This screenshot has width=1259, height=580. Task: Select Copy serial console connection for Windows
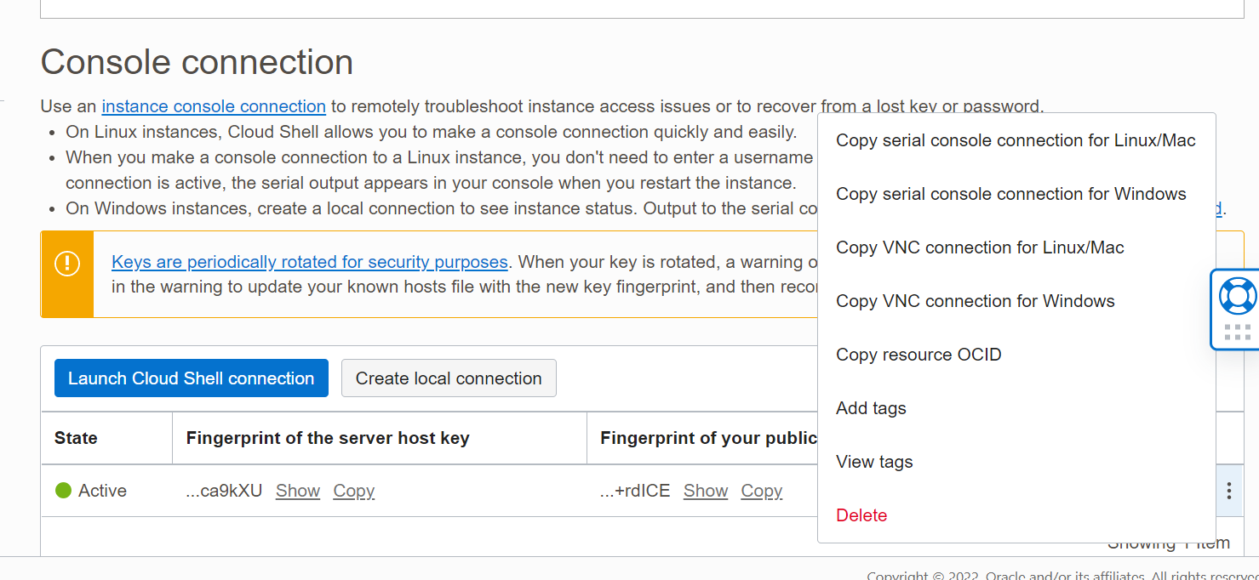(1011, 194)
